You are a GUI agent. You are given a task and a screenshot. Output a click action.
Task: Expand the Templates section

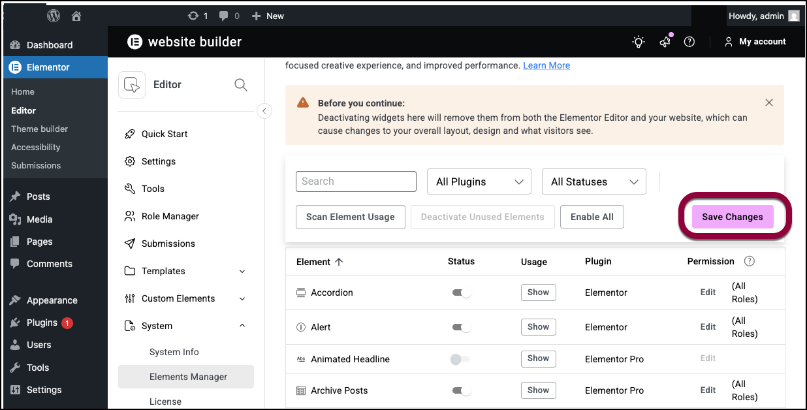(x=242, y=271)
